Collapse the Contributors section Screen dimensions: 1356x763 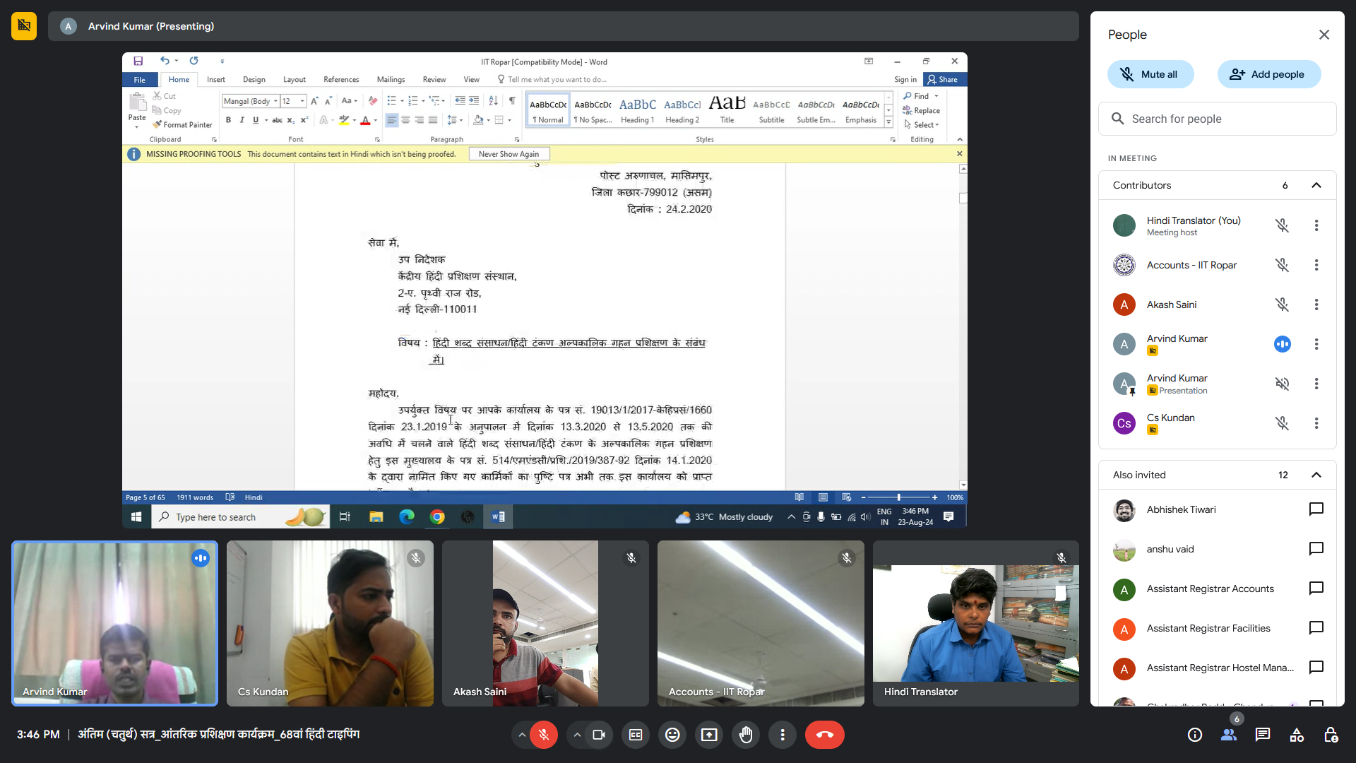[1316, 185]
